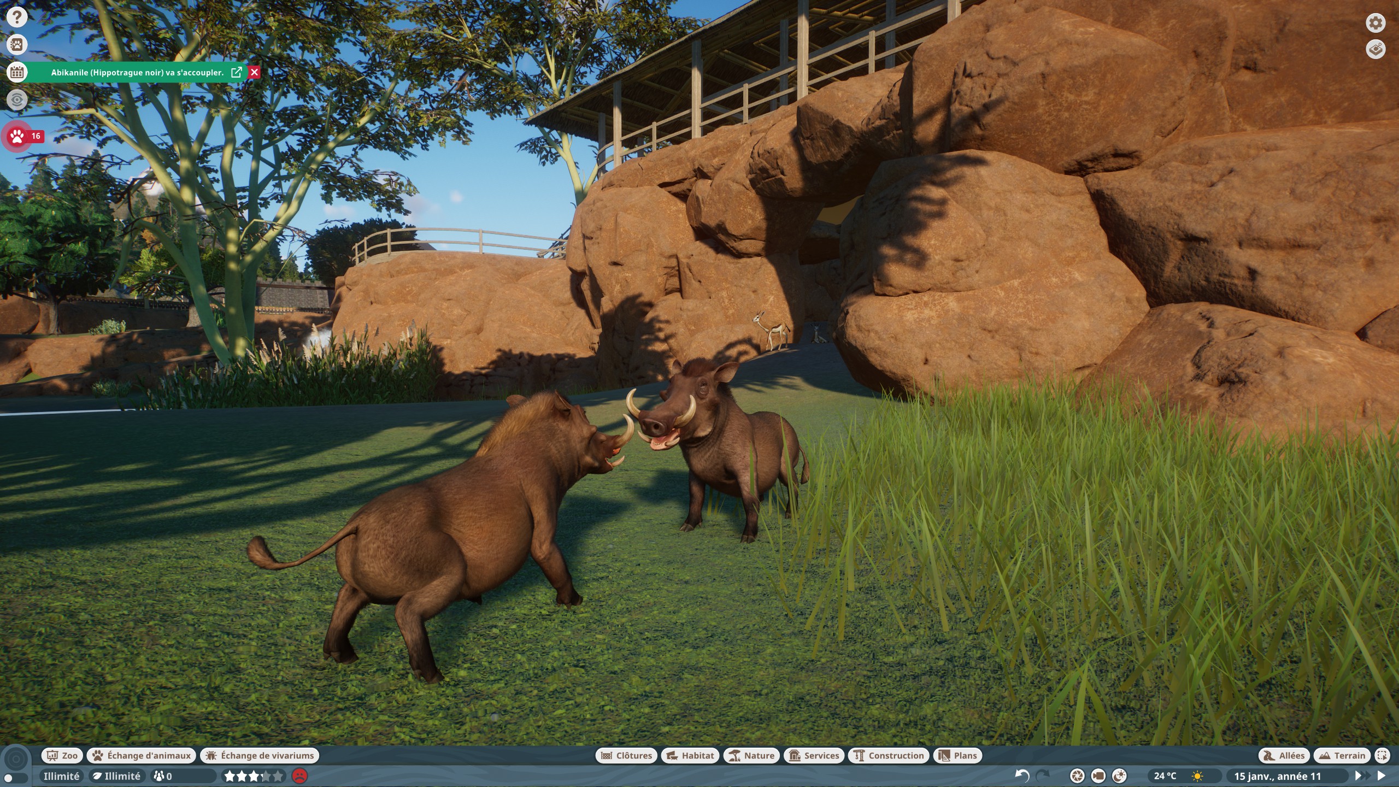
Task: Open the cube icon below settings gear
Action: tap(1376, 49)
